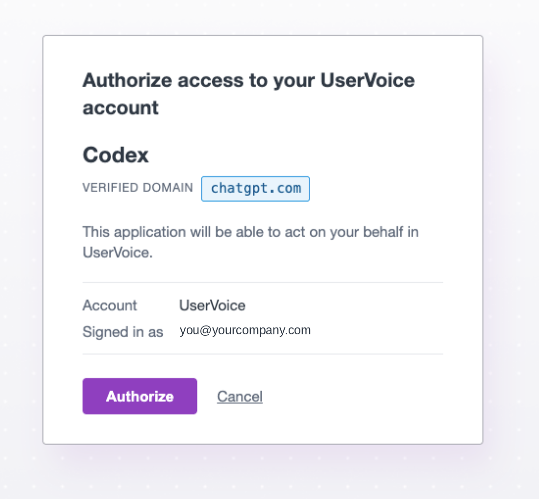Click the you@yourcompany.com signed-in email
Image resolution: width=539 pixels, height=499 pixels.
click(245, 330)
